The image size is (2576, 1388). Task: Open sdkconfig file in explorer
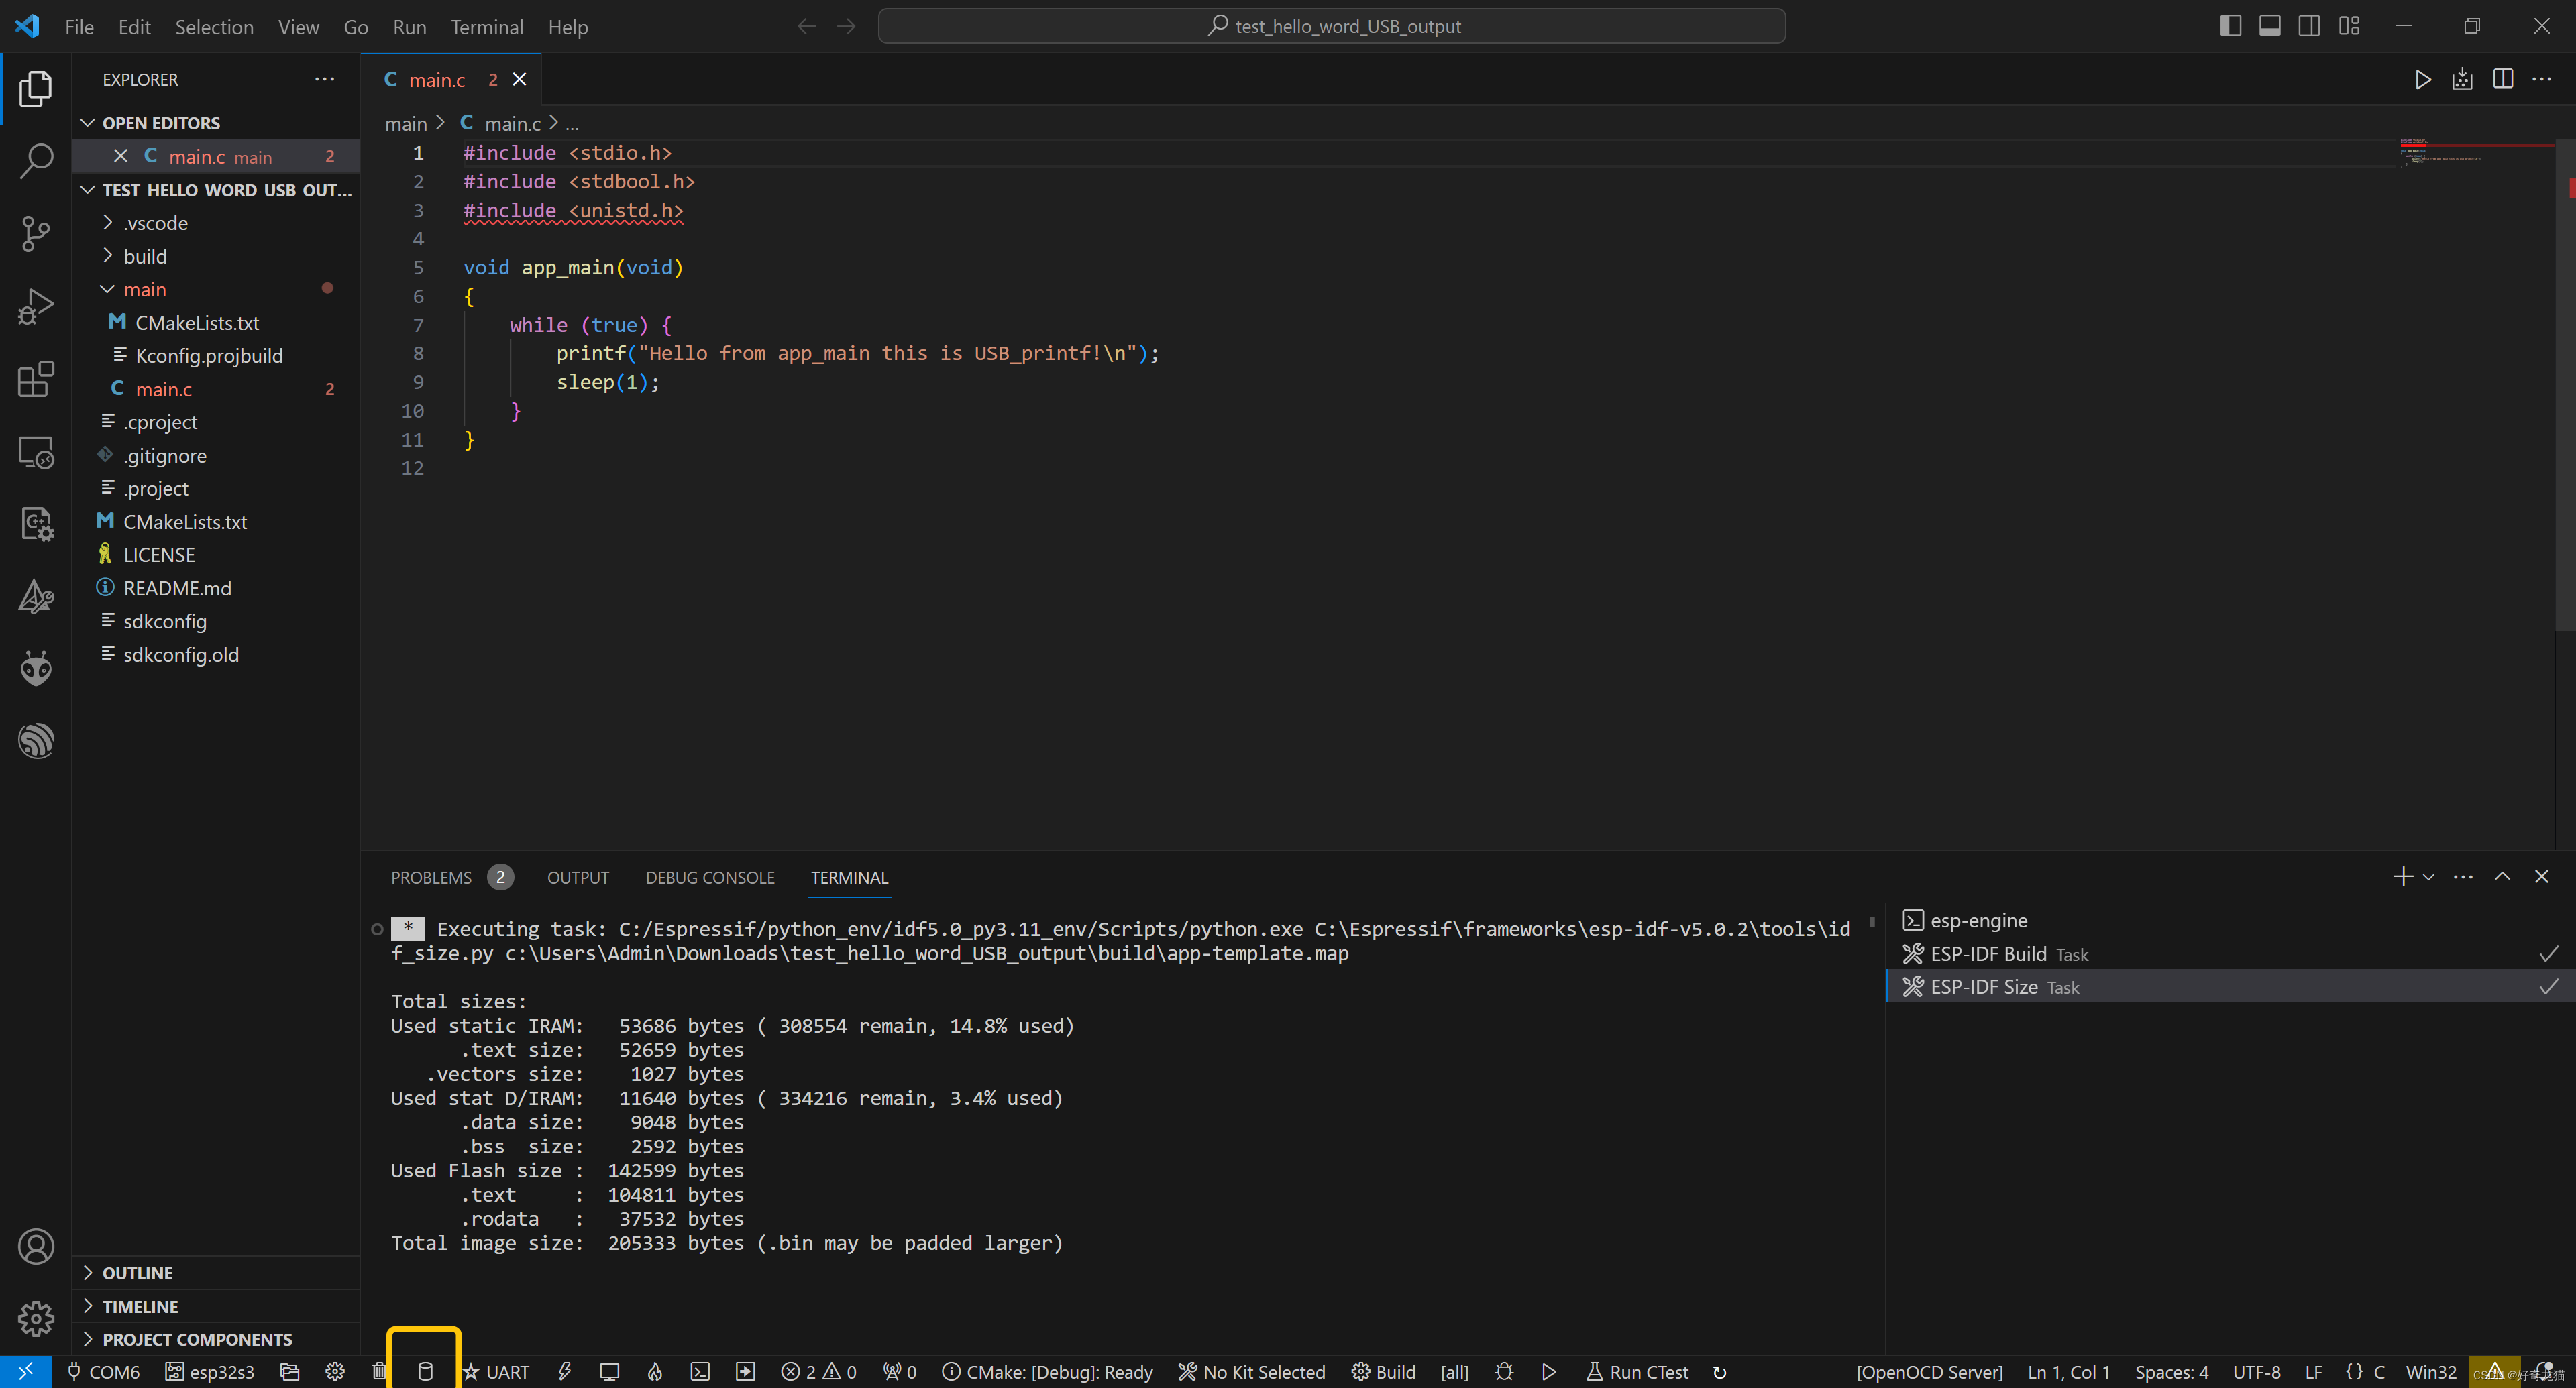click(x=216, y=620)
